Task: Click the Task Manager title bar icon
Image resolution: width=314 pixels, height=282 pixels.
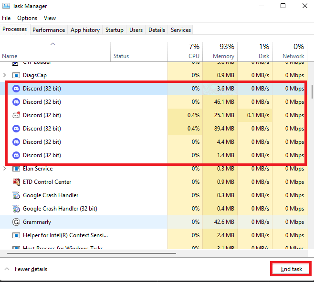Action: (6, 6)
